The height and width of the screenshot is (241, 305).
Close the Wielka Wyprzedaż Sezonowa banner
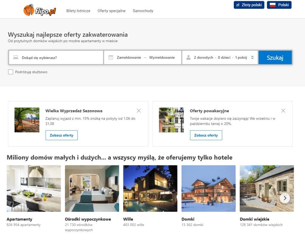click(x=139, y=111)
